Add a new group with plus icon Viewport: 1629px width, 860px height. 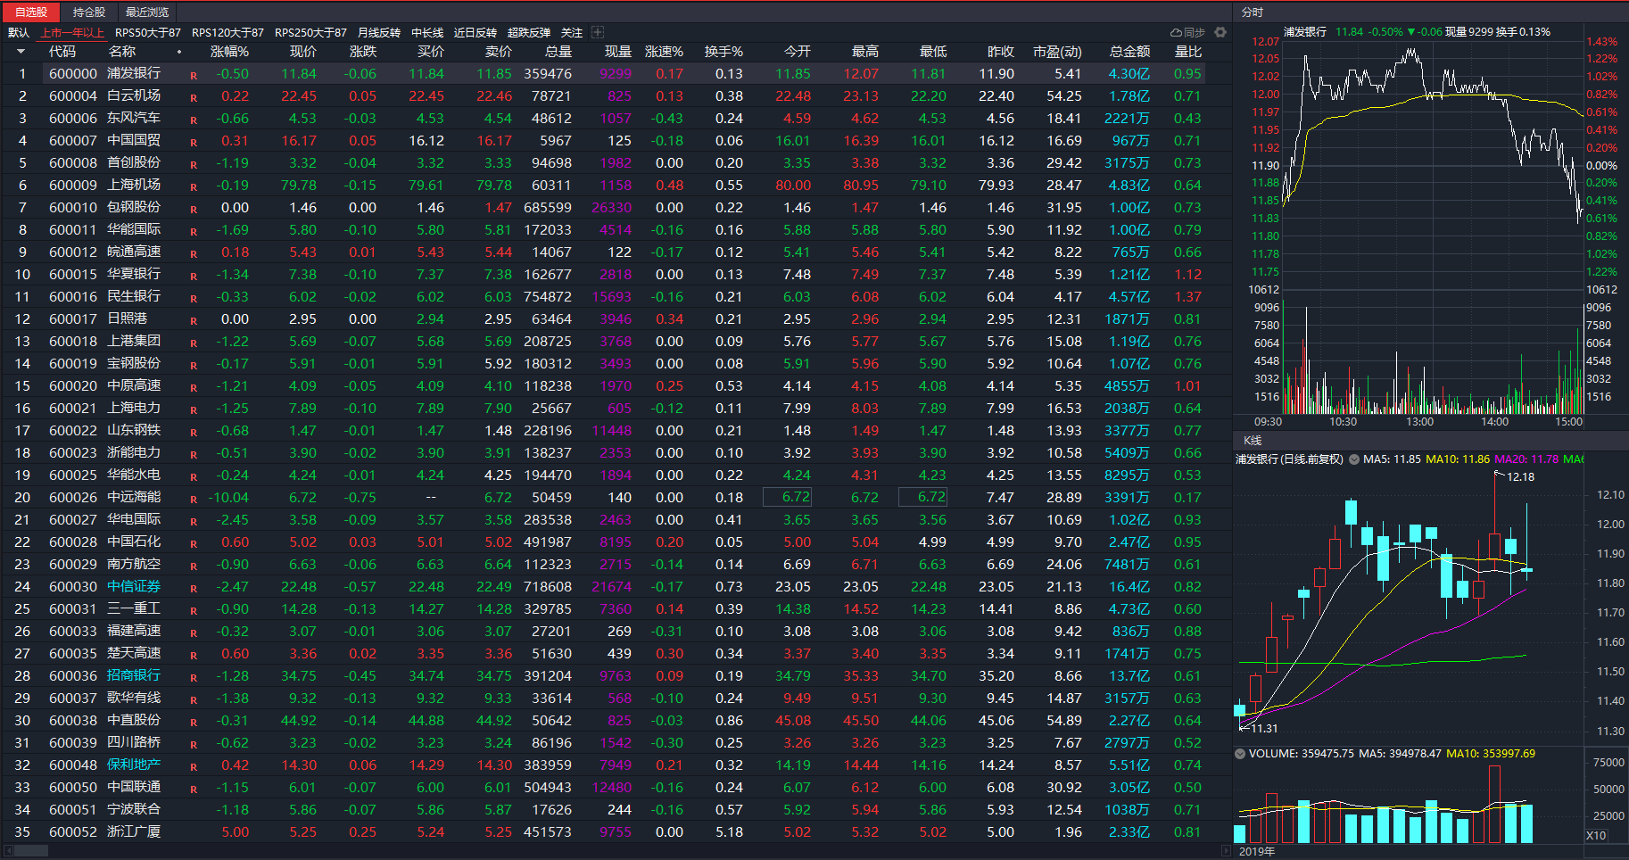598,32
